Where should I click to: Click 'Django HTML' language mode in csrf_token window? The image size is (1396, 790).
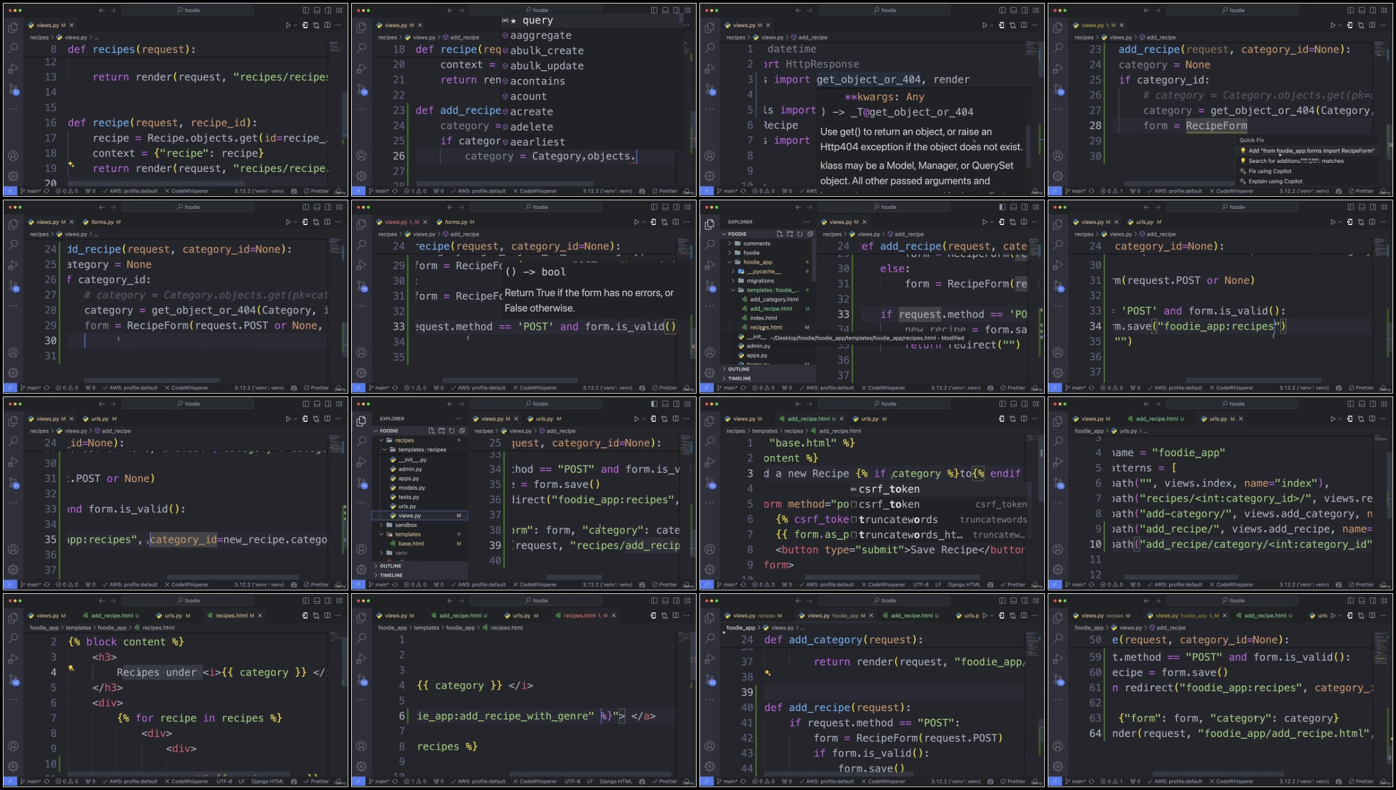(x=964, y=585)
